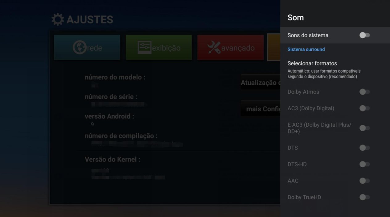Turn on AAC audio support

364,181
